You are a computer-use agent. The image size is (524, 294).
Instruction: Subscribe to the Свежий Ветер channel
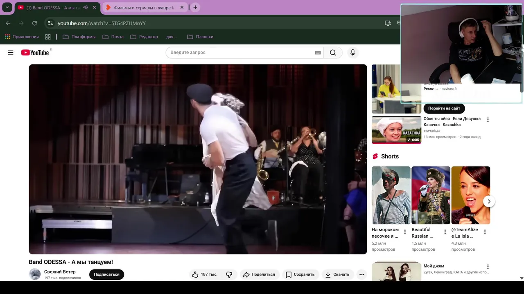tap(106, 274)
